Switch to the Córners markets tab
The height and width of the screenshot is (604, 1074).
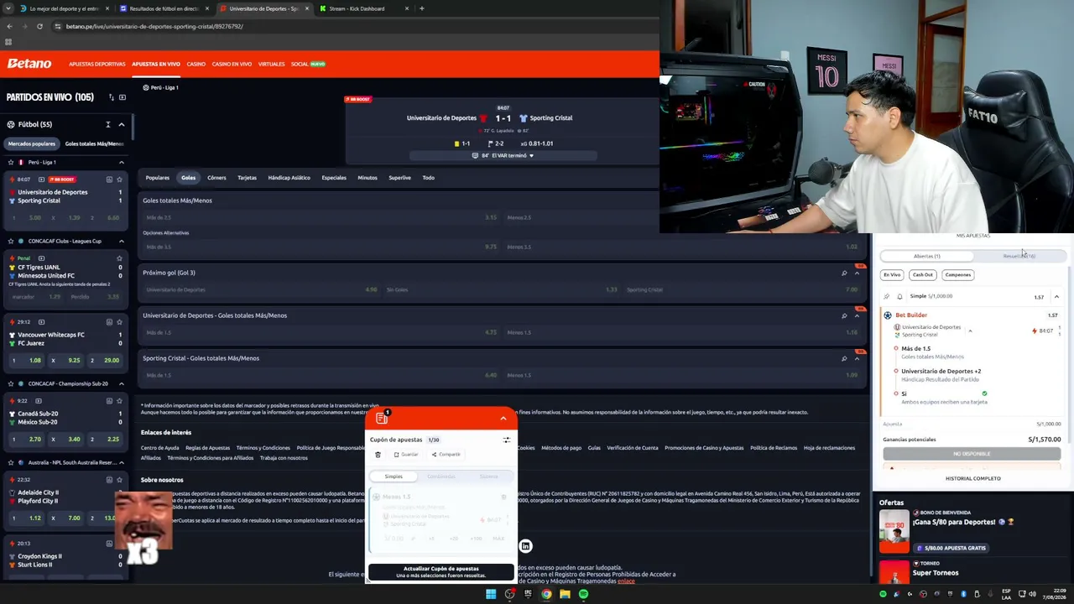click(216, 178)
